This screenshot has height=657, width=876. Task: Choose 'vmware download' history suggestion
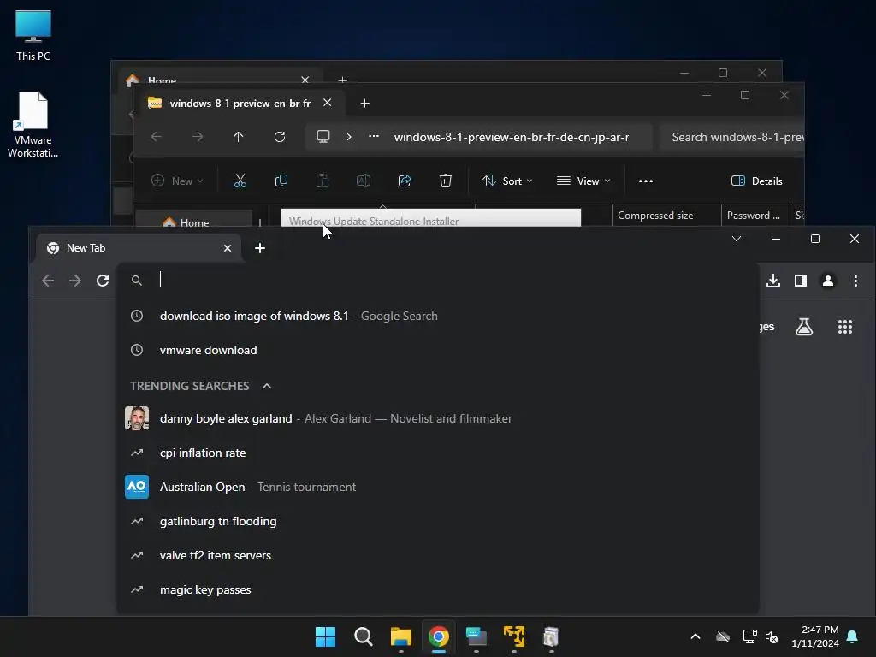click(437, 350)
